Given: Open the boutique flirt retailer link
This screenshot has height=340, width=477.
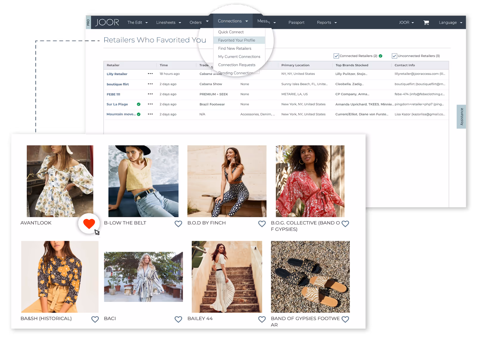Looking at the screenshot, I should coord(118,84).
